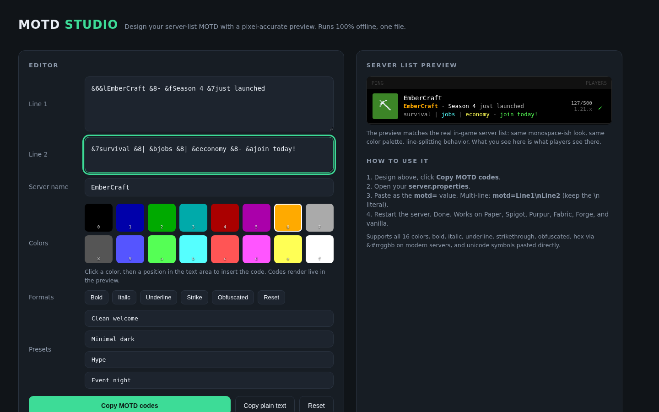Pick dark gray color swatch 8

(x=98, y=249)
